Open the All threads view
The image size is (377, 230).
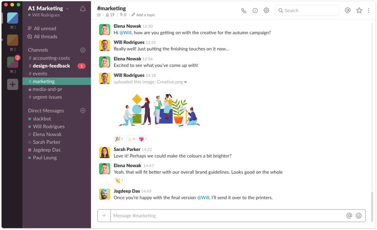pyautogui.click(x=45, y=36)
